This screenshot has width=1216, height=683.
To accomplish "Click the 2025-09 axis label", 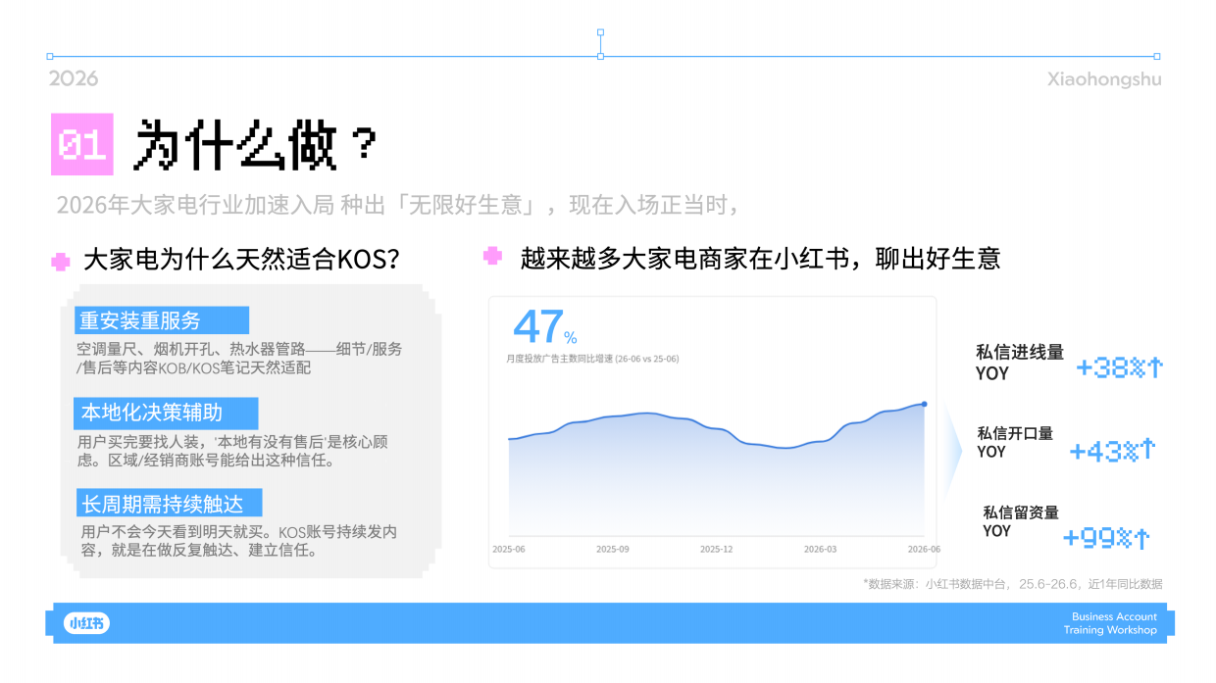I will tap(613, 550).
